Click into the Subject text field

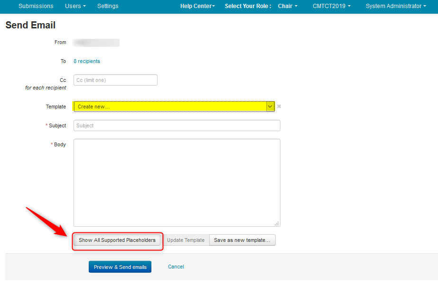177,125
